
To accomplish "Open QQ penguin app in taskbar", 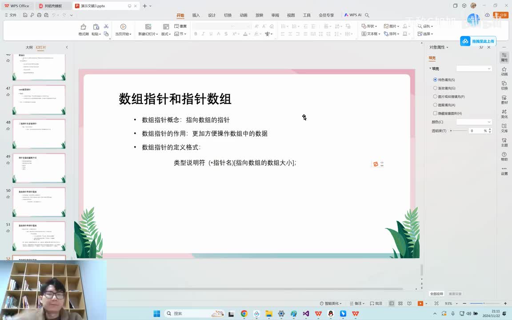I will click(x=331, y=313).
